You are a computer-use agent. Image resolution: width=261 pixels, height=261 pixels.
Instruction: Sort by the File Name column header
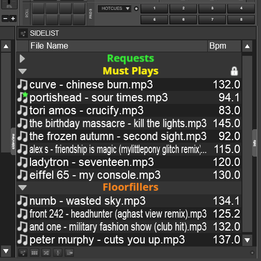pyautogui.click(x=118, y=46)
